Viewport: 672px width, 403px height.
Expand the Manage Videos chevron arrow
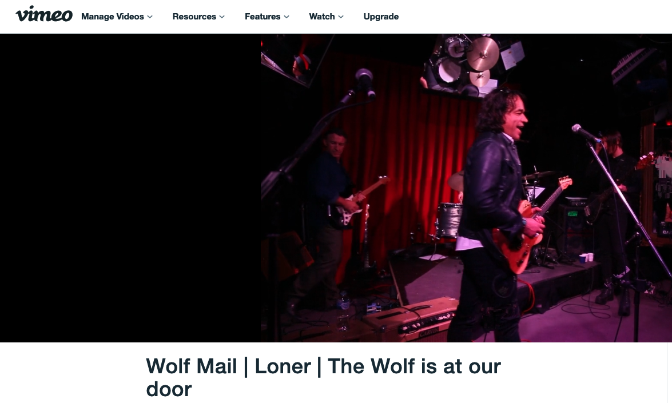(x=150, y=17)
